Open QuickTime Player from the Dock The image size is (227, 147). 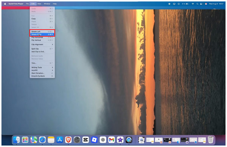[129, 140]
